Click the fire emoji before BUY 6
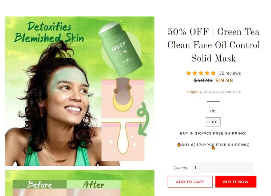271x196 pixels. [x=179, y=145]
